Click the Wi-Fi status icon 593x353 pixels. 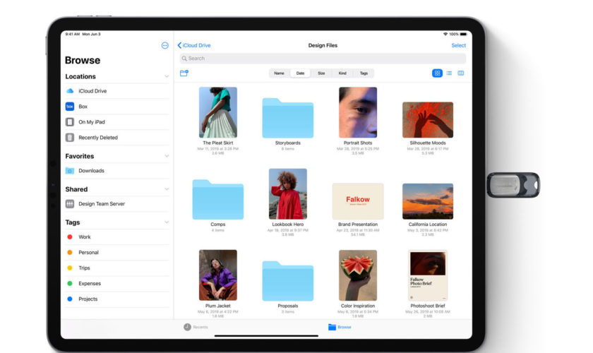tap(445, 35)
